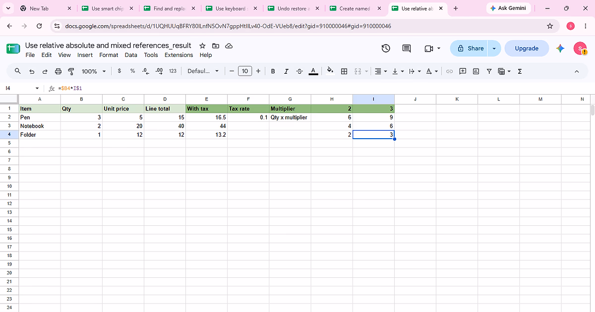Open the fill color picker

coord(331,71)
